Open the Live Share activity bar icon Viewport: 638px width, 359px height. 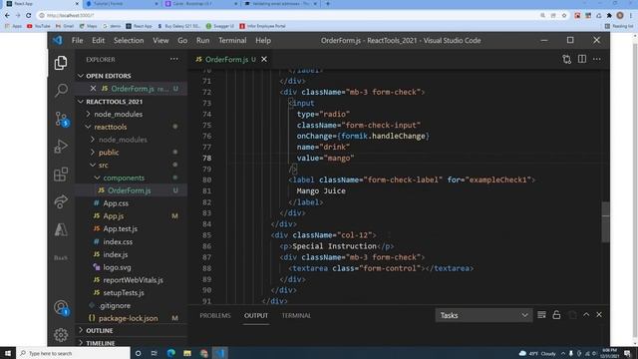click(x=61, y=201)
